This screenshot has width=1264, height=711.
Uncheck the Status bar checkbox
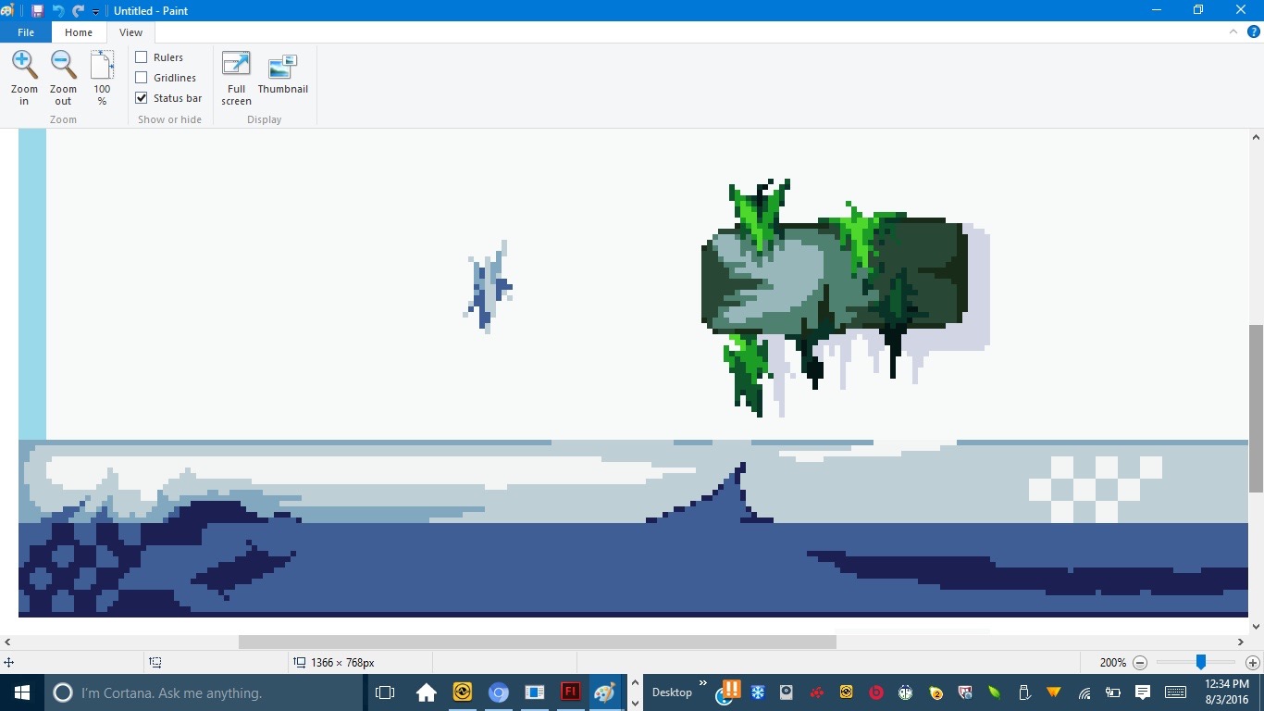[x=142, y=98]
